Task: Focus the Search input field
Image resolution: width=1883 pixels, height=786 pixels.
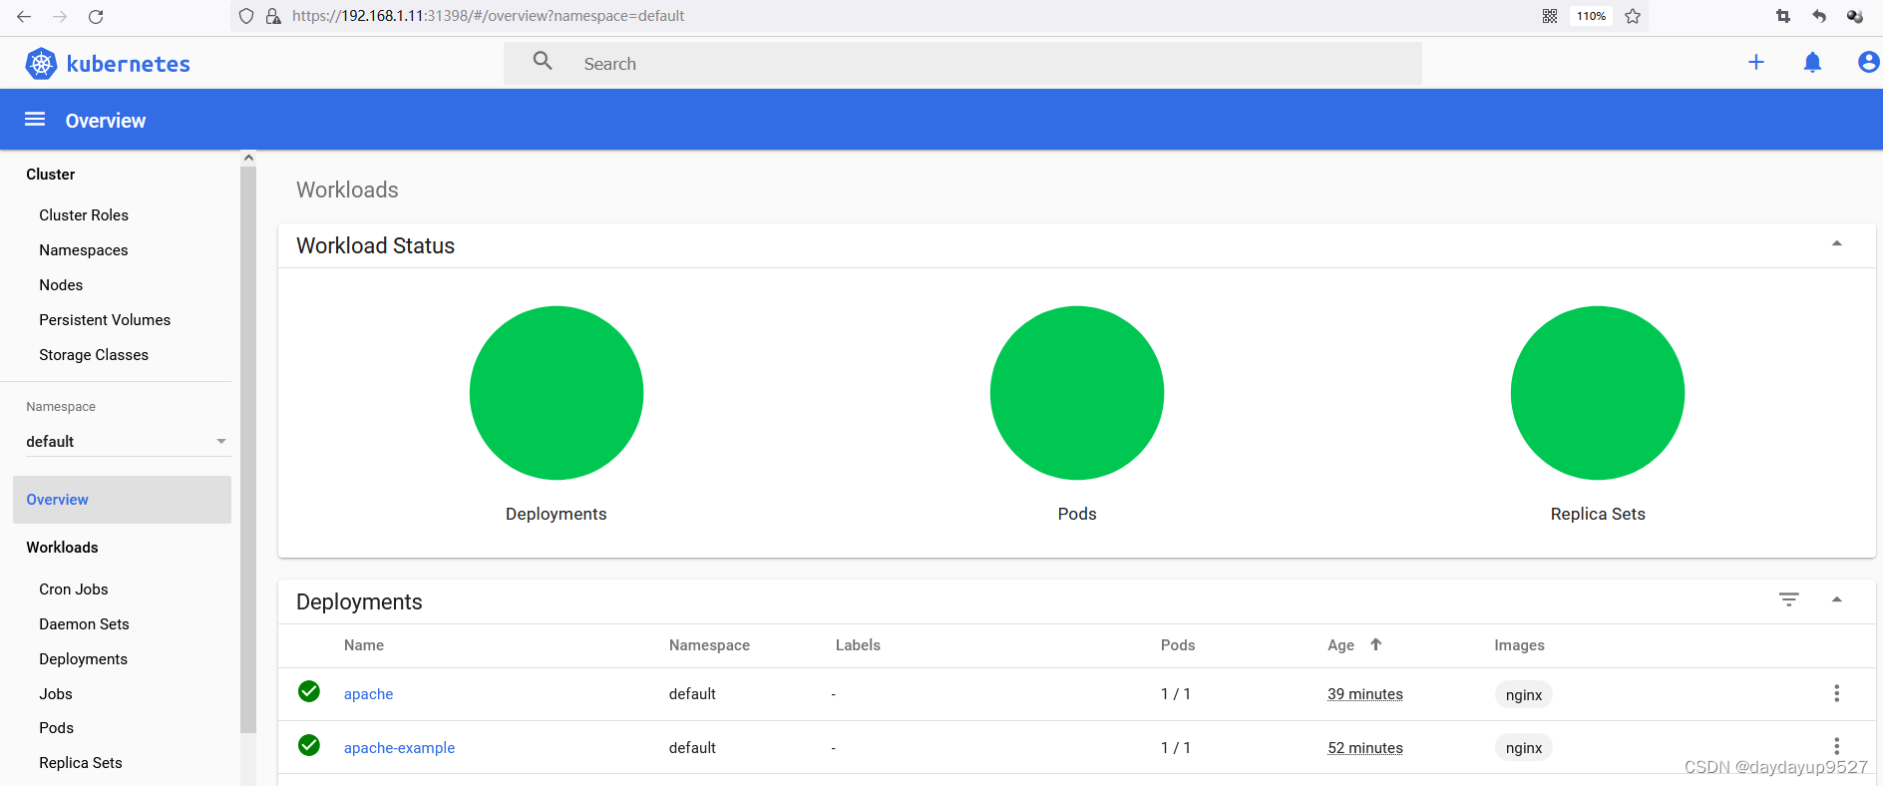Action: [962, 63]
